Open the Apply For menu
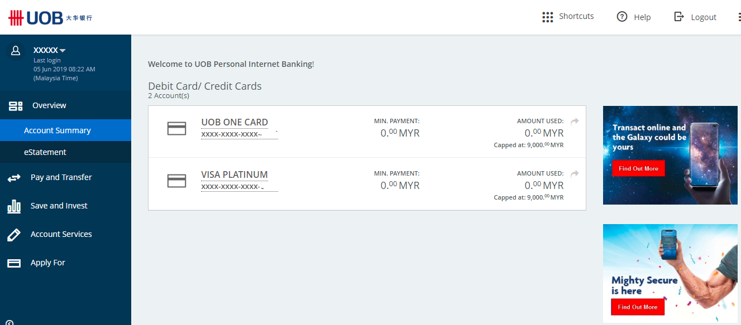Viewport: 741px width, 325px height. 65,263
